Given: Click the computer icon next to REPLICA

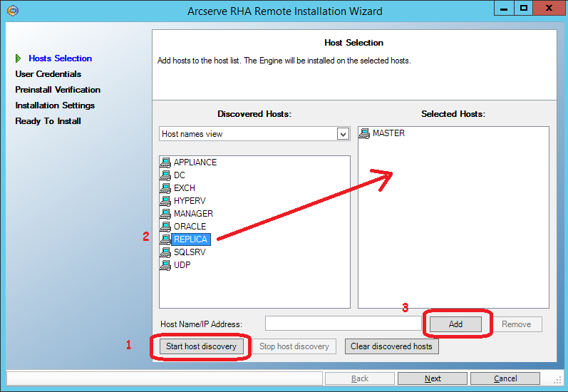Looking at the screenshot, I should coord(165,239).
